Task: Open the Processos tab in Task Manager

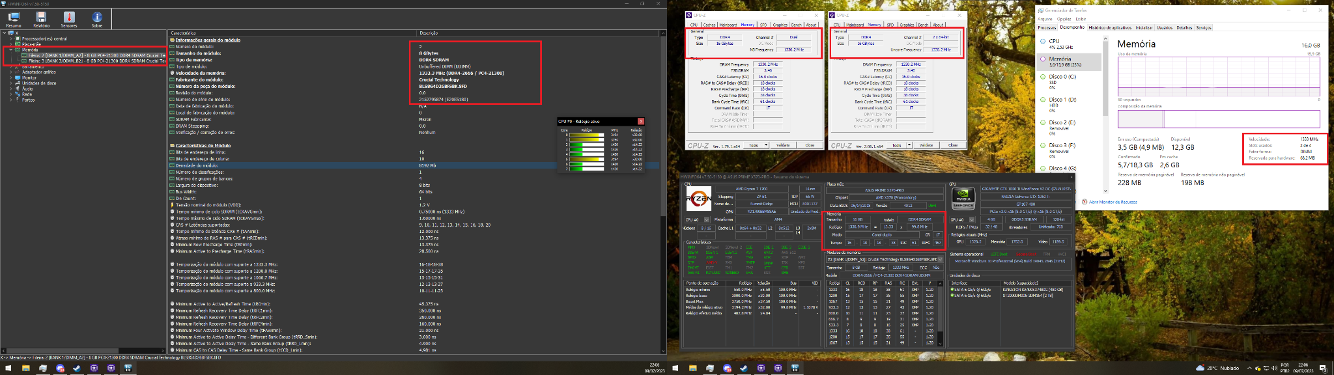Action: click(1047, 28)
